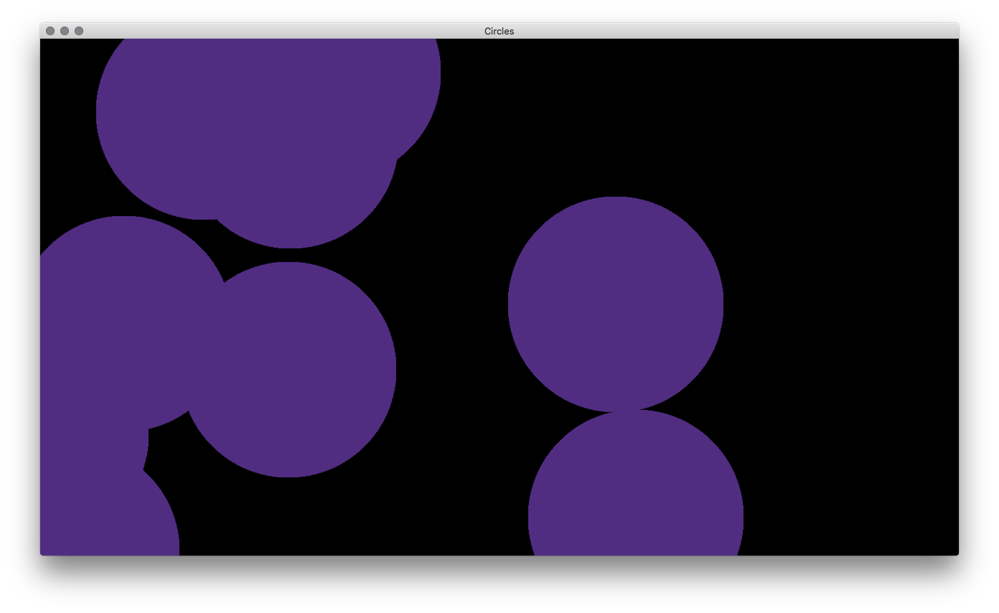Minimize the Circles window

coord(65,31)
